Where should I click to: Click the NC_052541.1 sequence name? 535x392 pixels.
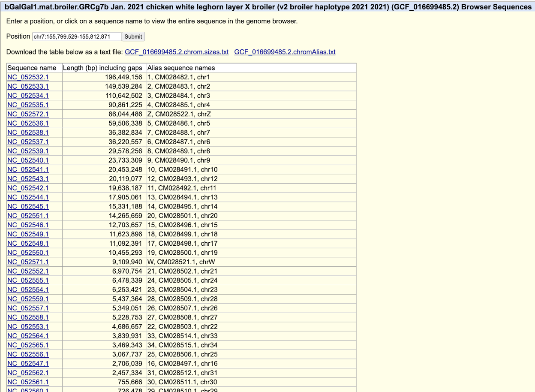pyautogui.click(x=28, y=169)
